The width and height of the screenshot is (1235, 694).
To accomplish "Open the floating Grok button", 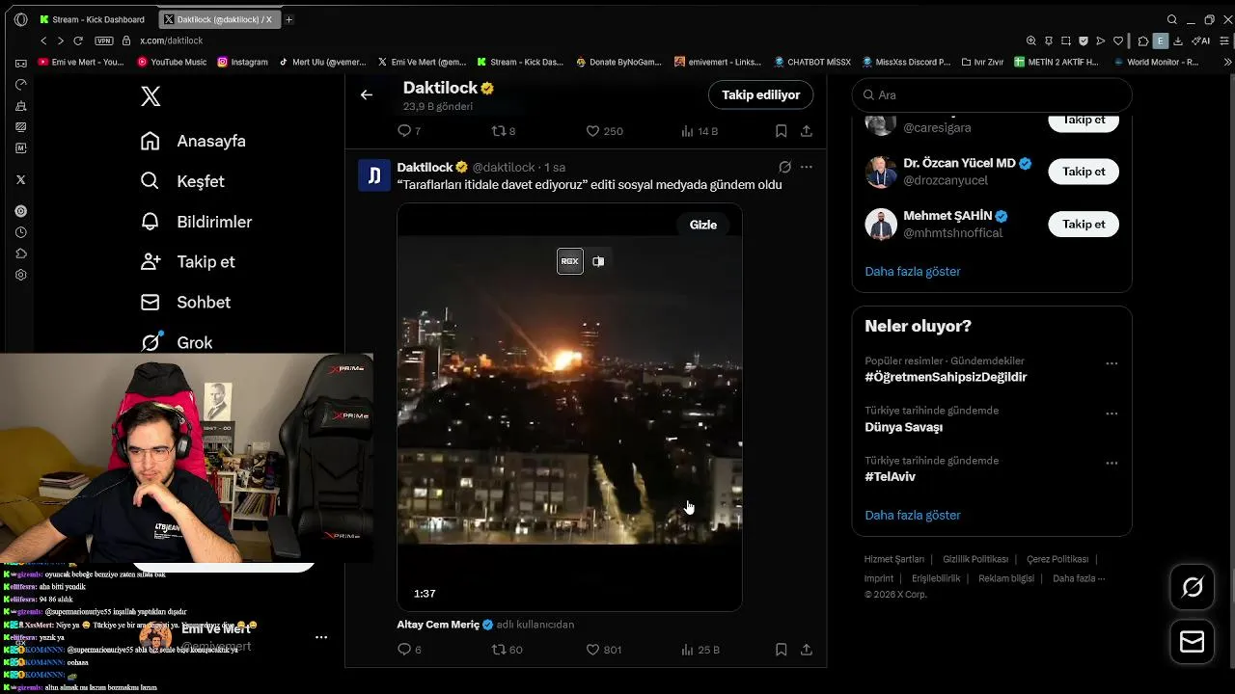I will 1193,587.
